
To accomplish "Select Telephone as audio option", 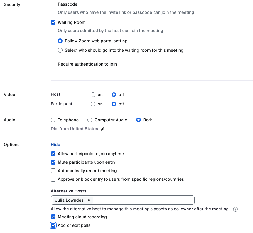I will click(53, 120).
